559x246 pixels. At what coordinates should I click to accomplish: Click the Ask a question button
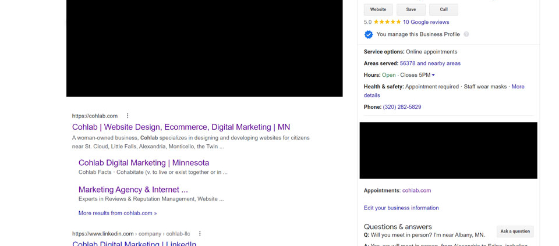(x=515, y=231)
